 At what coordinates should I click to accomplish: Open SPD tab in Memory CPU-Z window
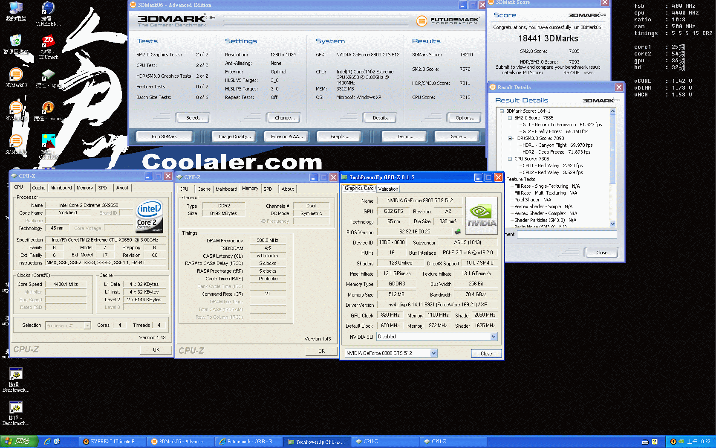pyautogui.click(x=268, y=189)
